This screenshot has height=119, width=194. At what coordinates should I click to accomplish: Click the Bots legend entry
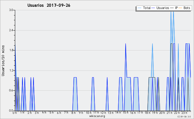pyautogui.click(x=184, y=8)
